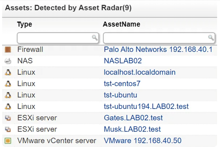Viewport: 220px width, 148px height.
Task: Click the ESXi server icon for Gates.LAB02.test
Action: click(x=8, y=118)
